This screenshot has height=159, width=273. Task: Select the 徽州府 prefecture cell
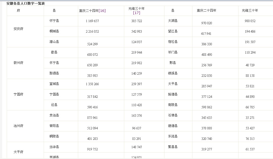click(18, 63)
